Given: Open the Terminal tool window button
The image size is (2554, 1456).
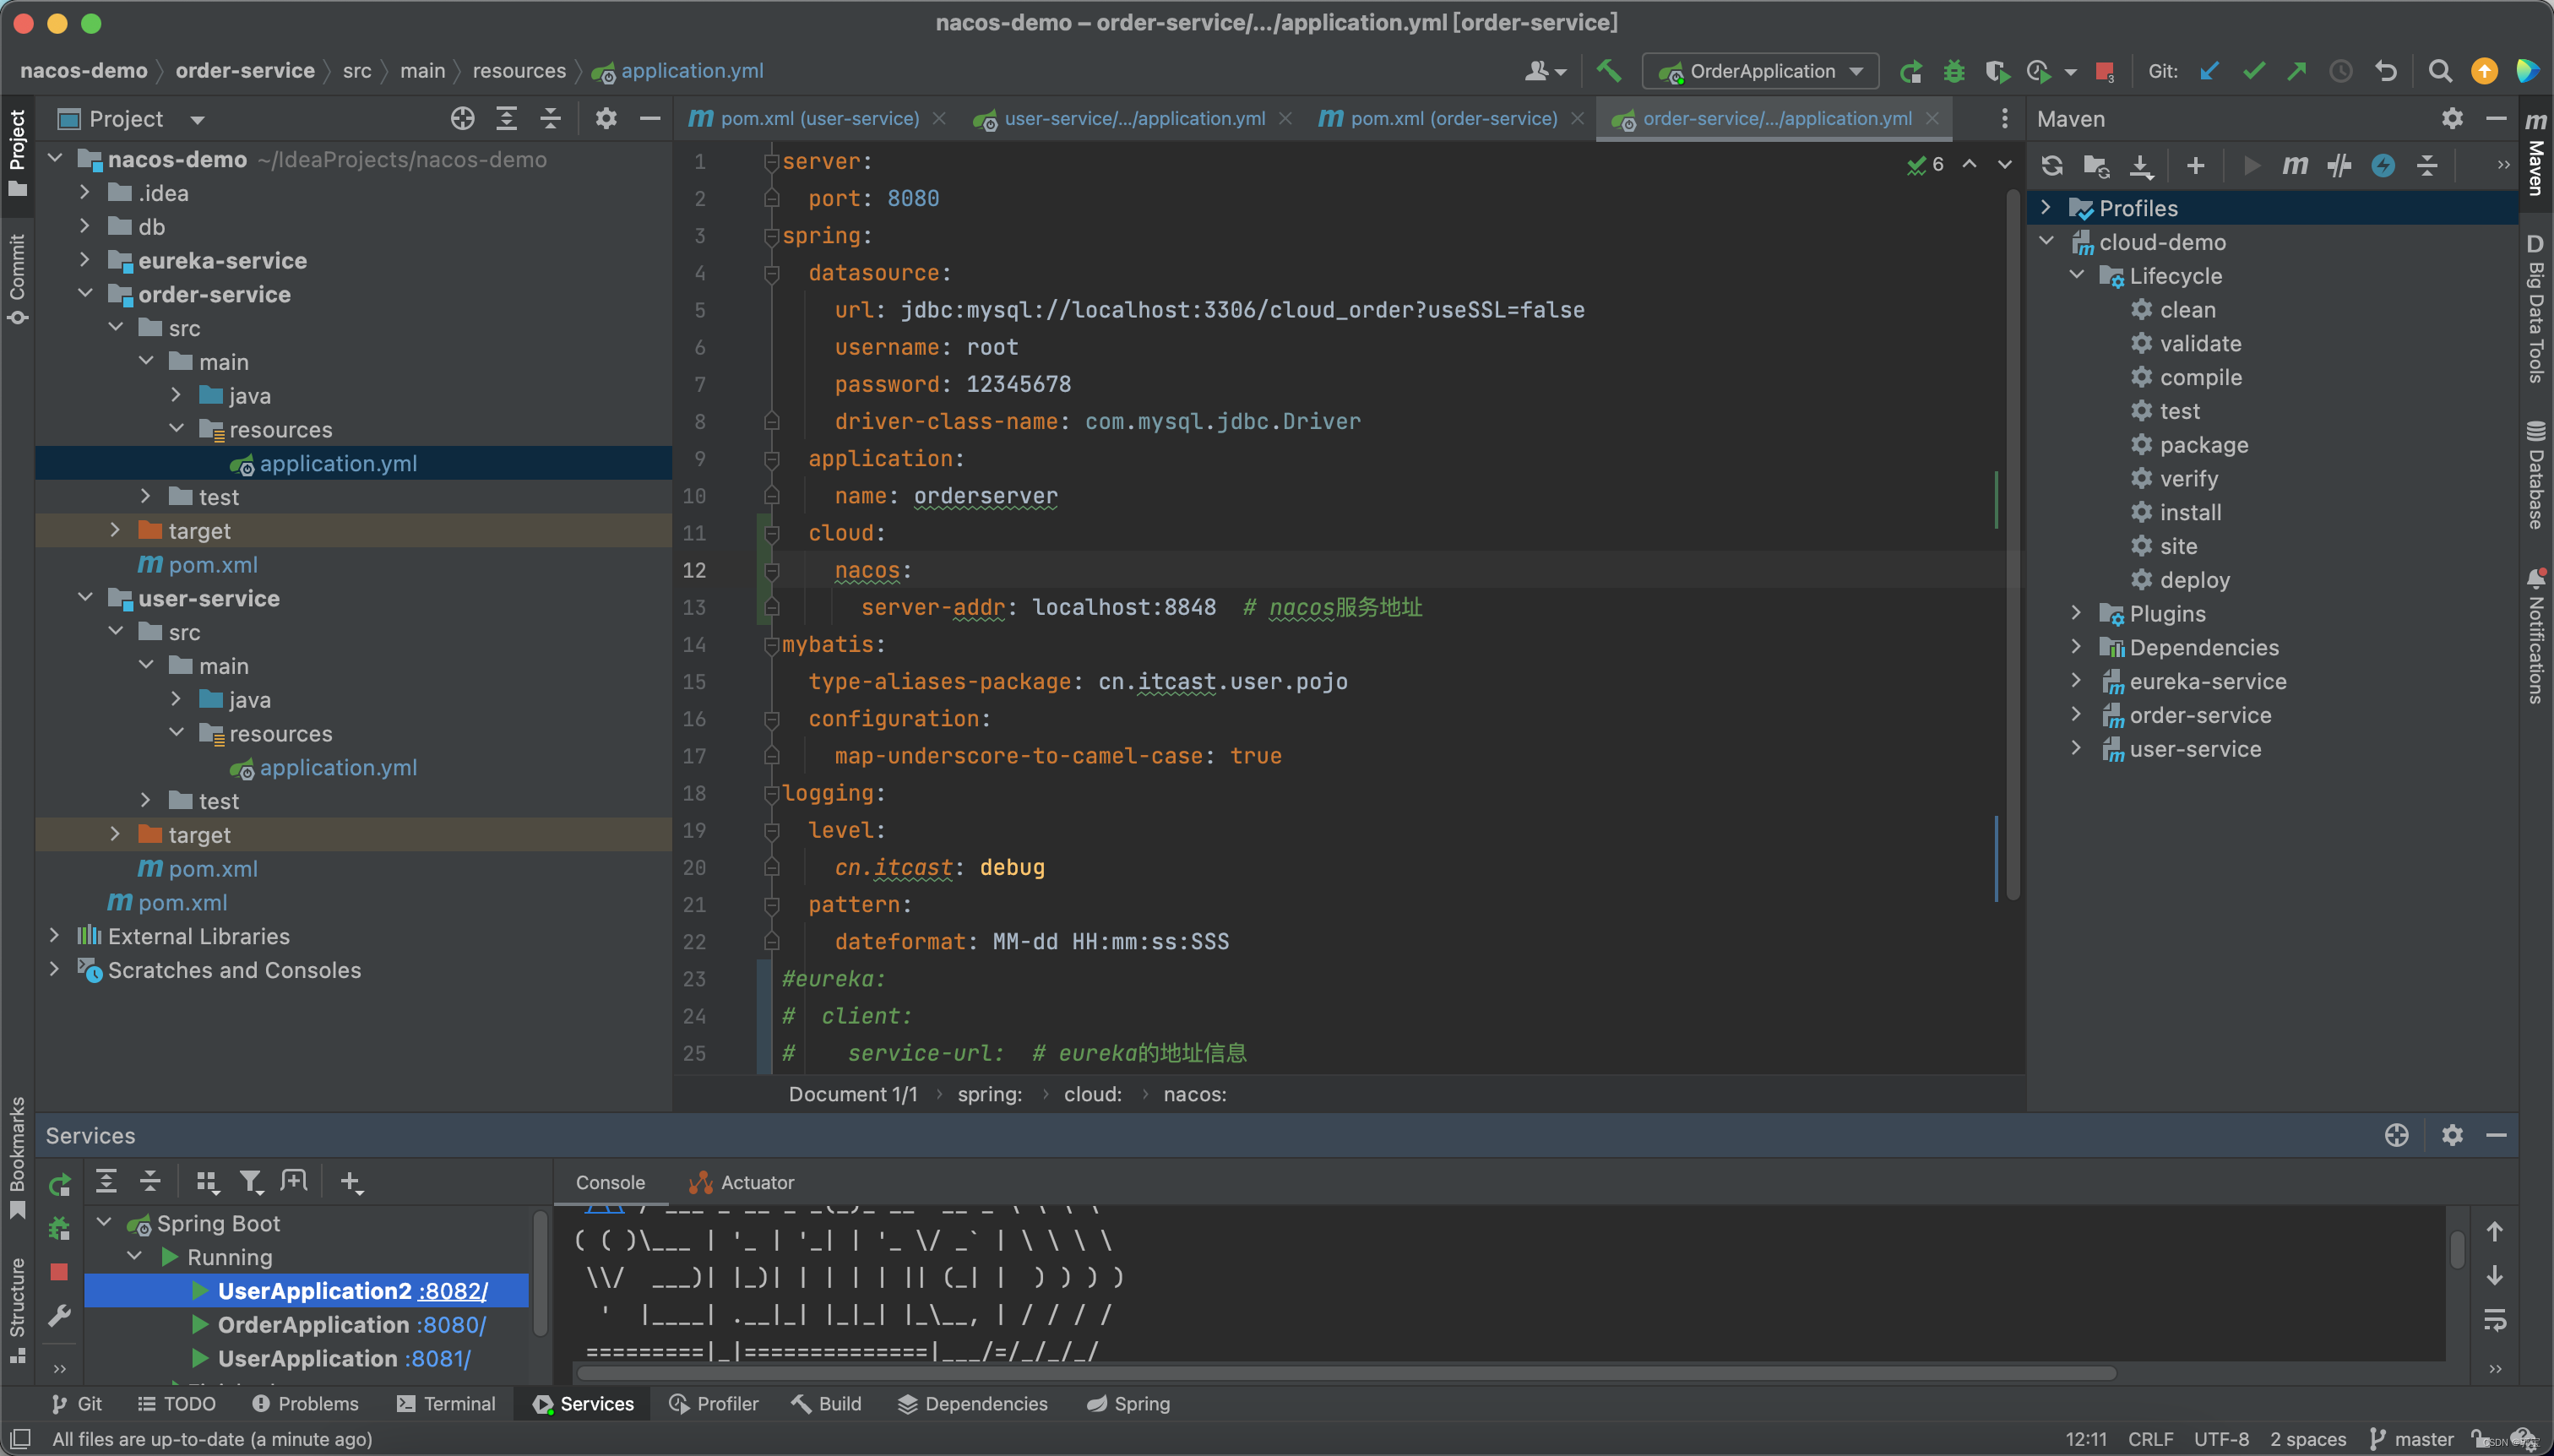Looking at the screenshot, I should click(x=446, y=1403).
